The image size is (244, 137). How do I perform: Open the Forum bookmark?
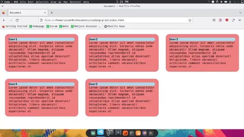click(52, 26)
